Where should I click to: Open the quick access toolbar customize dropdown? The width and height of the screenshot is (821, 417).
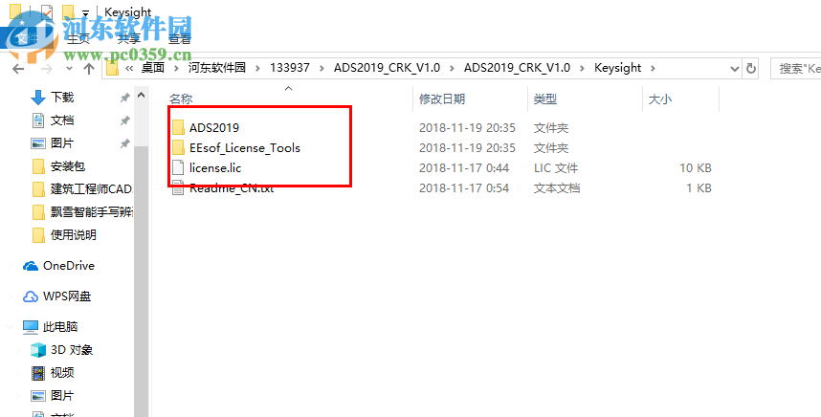85,12
